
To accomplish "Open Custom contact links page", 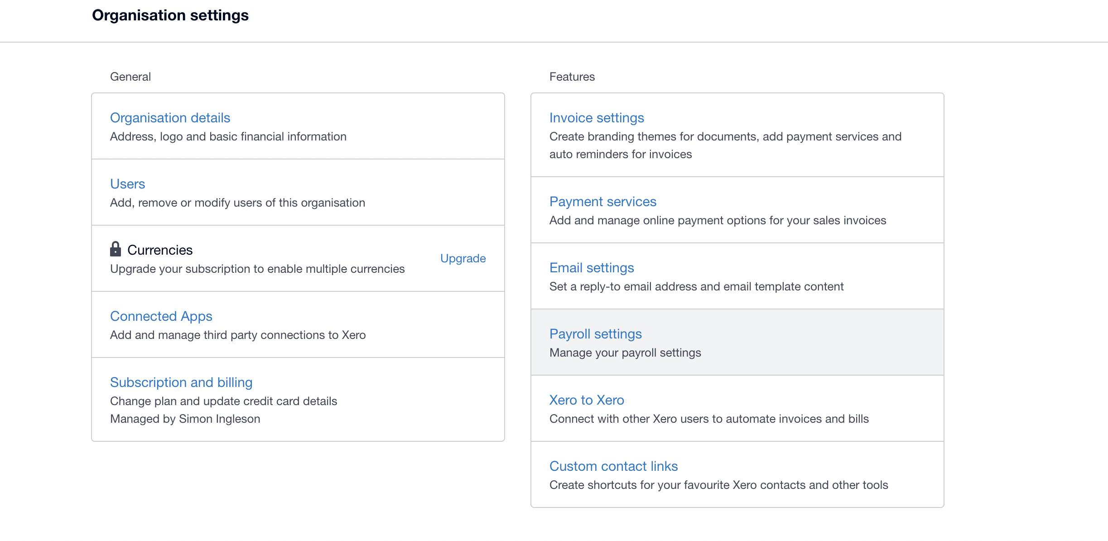I will (613, 466).
